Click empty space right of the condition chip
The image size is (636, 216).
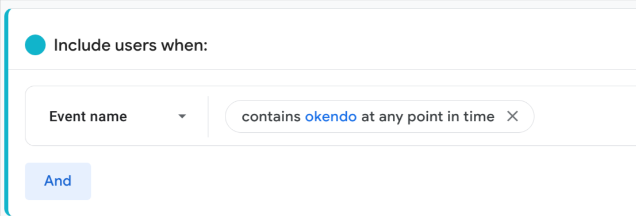coord(584,117)
